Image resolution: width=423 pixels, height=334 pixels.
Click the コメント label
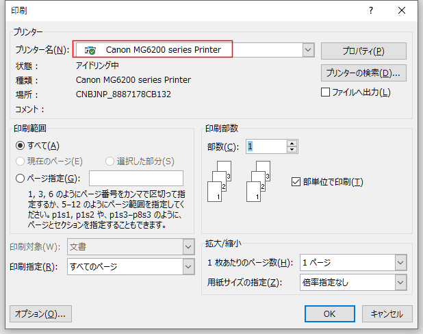(29, 110)
